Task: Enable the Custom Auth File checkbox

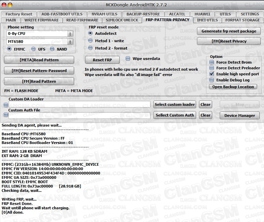Action: coord(6,115)
